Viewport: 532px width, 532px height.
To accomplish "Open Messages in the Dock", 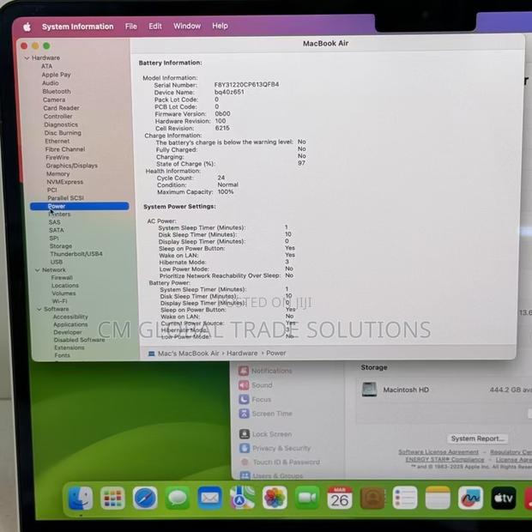I will coord(178,498).
